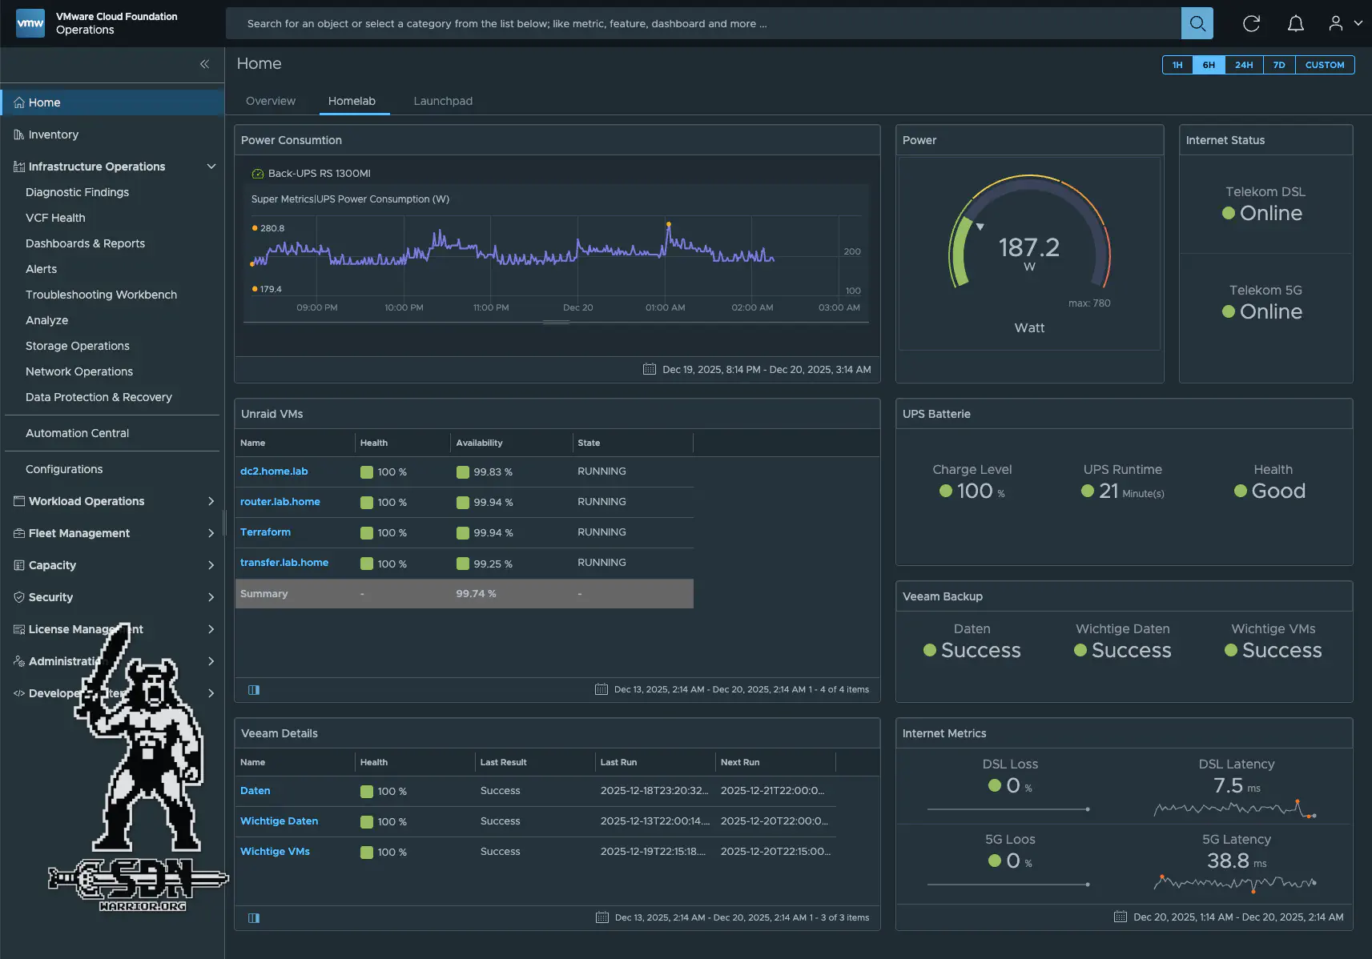Click the refresh icon in the top bar

pyautogui.click(x=1251, y=22)
